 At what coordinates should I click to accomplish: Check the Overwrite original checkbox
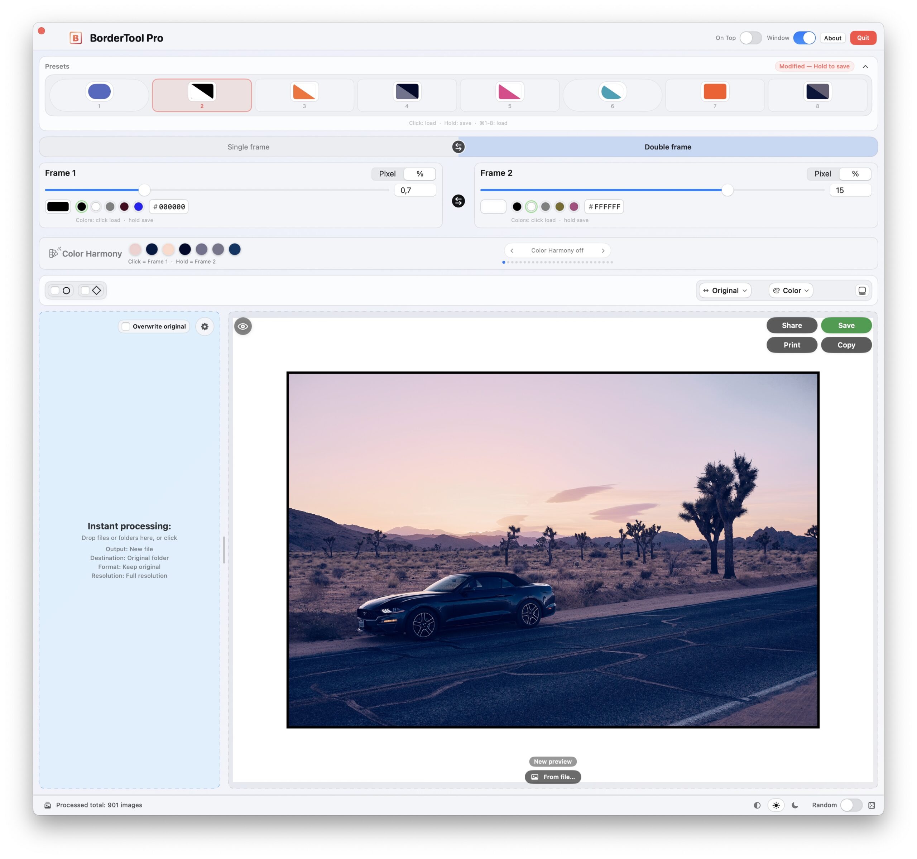pyautogui.click(x=126, y=326)
